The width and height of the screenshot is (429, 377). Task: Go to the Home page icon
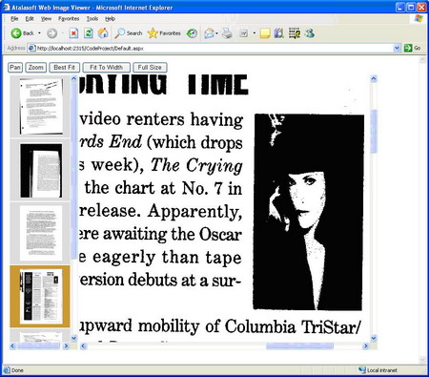tap(103, 33)
